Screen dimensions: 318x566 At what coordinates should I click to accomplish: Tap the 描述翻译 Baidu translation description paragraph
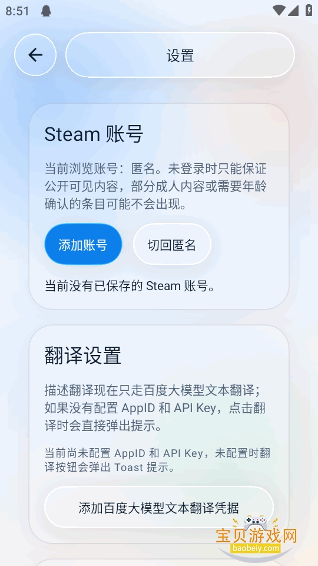tap(155, 408)
